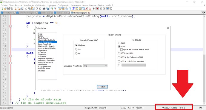Screen dimensions: 206x110
Task: Collapse the code fold marker at line 25
Action: tap(10, 26)
